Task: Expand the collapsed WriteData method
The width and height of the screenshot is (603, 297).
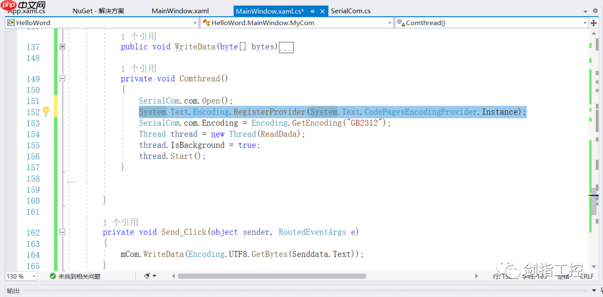Action: [62, 47]
